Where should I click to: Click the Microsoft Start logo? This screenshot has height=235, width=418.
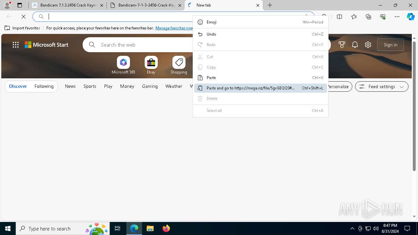click(47, 45)
